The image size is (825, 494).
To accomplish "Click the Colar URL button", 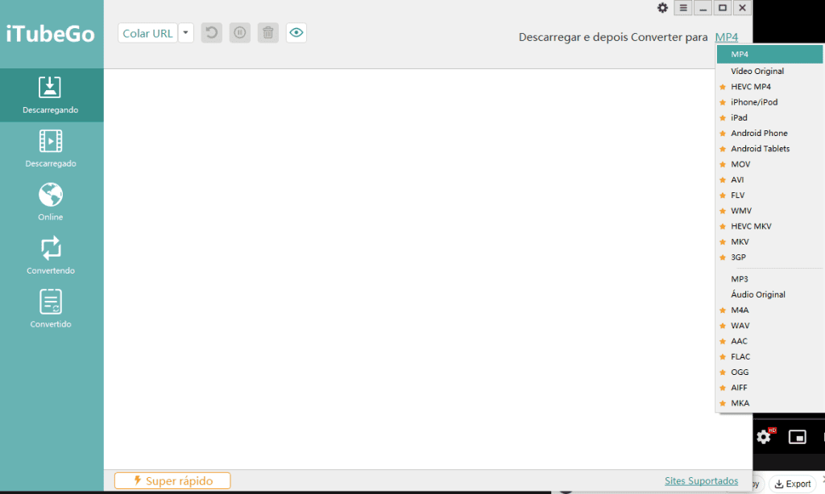I will point(147,33).
